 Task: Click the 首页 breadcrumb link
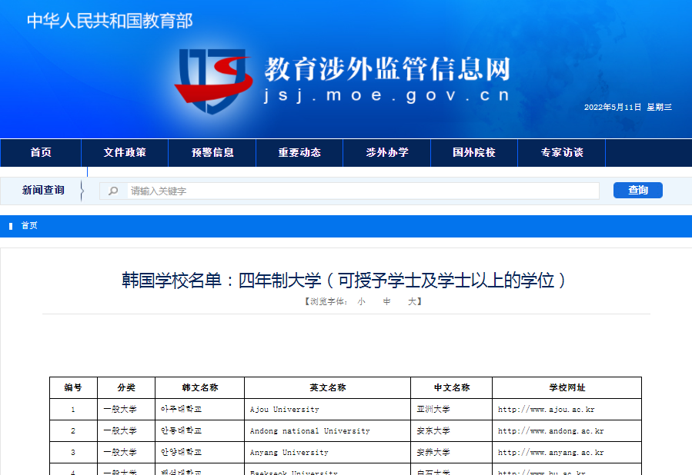pyautogui.click(x=32, y=226)
